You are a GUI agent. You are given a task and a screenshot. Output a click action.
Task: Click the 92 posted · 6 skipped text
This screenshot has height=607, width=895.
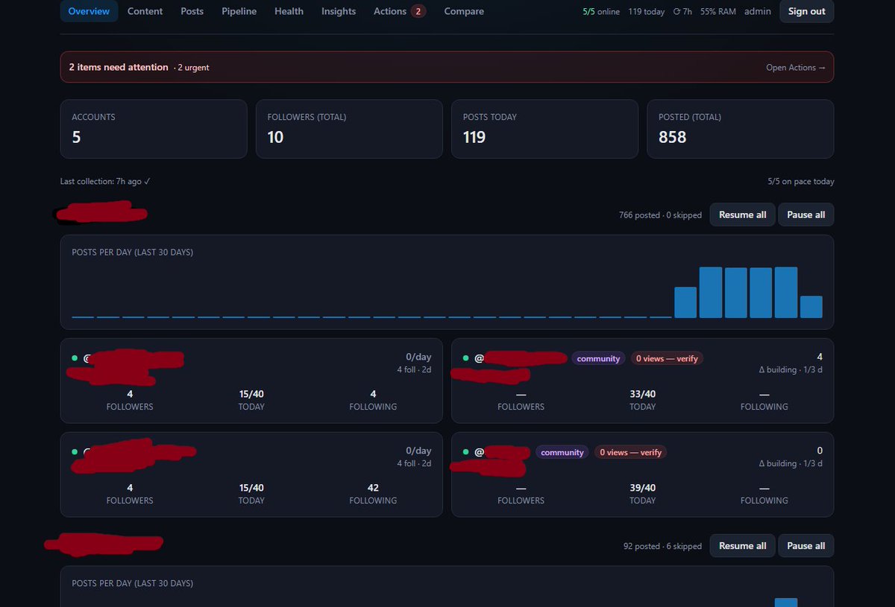[662, 546]
